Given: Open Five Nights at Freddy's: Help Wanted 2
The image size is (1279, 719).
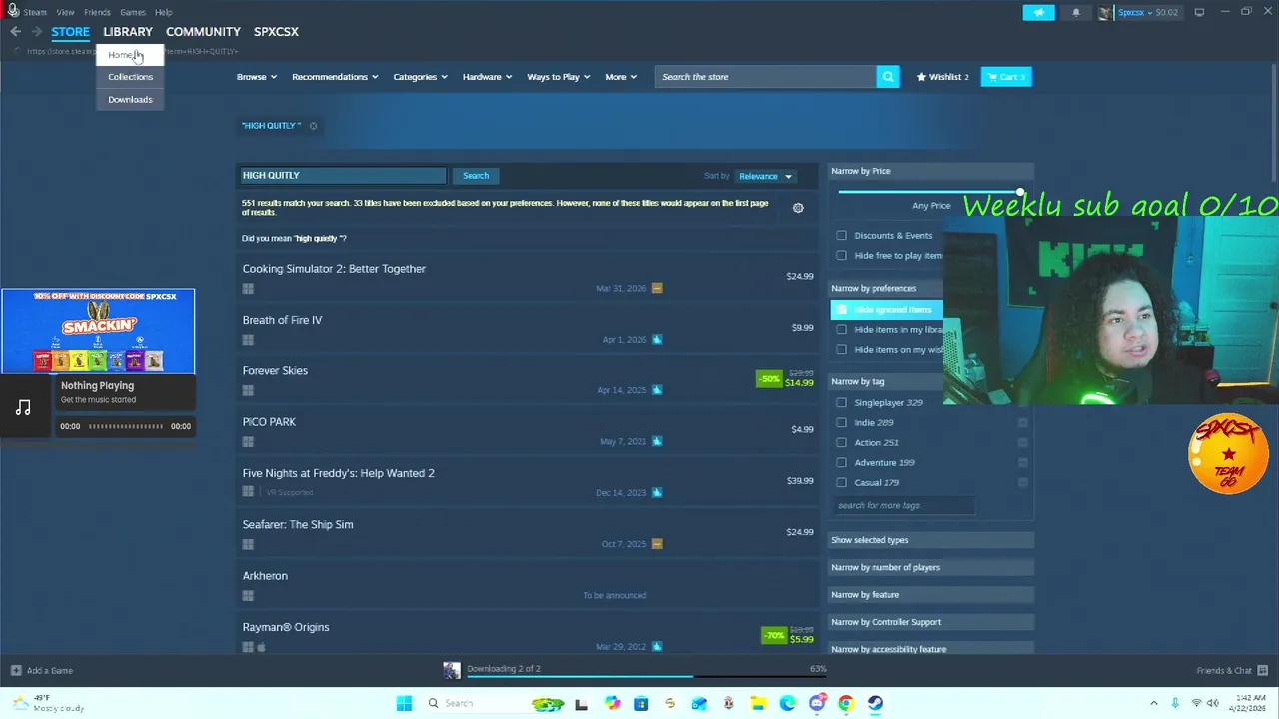Looking at the screenshot, I should point(527,482).
